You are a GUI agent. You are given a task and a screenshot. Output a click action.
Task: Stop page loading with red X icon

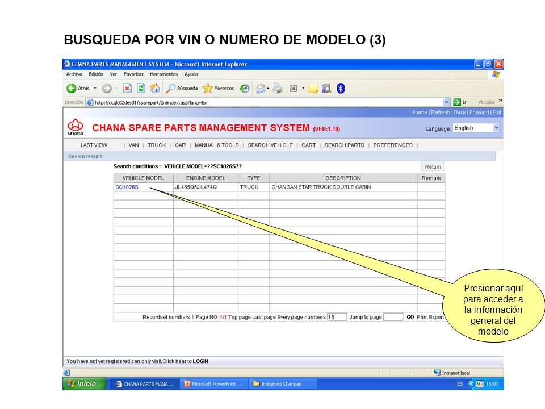127,89
